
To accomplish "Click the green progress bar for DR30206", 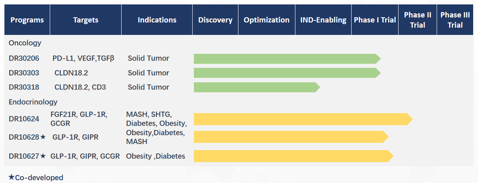I will (x=287, y=59).
